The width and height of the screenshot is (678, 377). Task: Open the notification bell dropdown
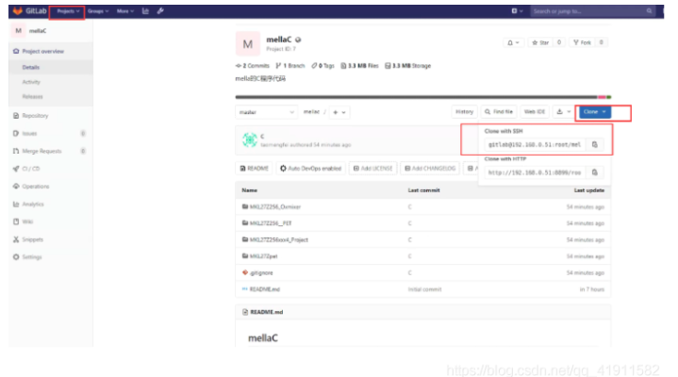tap(513, 42)
